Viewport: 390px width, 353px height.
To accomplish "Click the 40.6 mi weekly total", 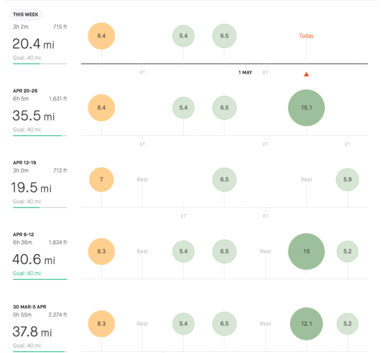I will pyautogui.click(x=34, y=259).
